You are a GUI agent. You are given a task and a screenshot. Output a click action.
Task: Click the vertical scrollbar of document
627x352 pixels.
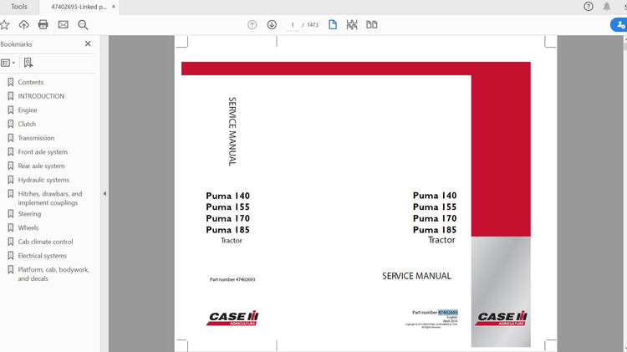point(625,194)
